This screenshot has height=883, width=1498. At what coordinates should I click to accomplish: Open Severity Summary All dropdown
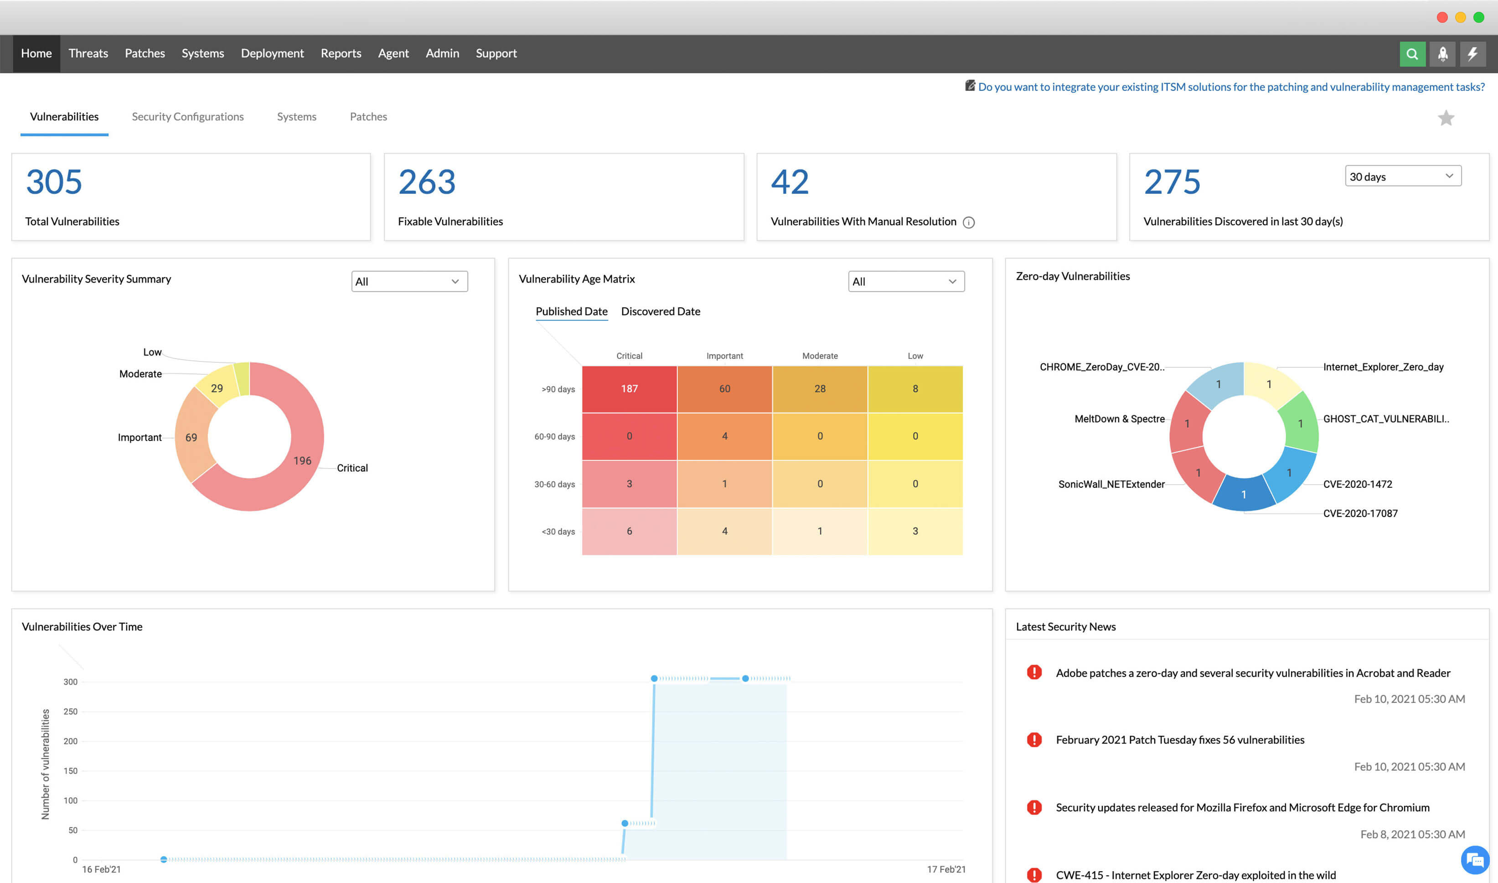coord(409,281)
